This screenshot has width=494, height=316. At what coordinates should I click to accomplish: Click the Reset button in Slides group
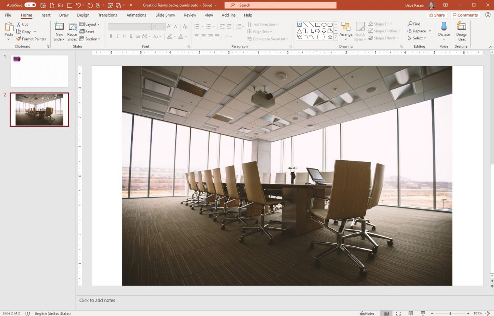pyautogui.click(x=87, y=32)
